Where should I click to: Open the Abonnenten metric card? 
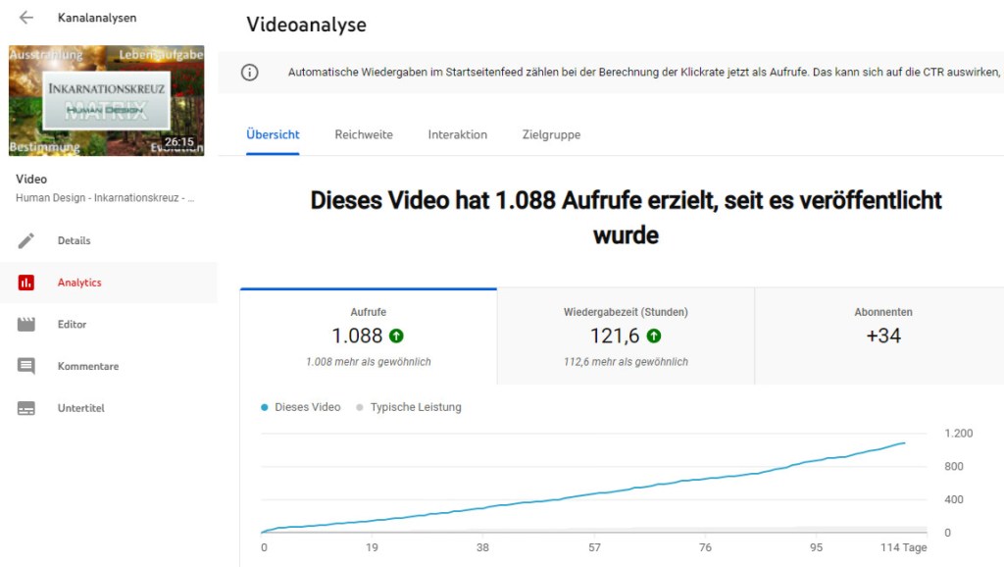tap(882, 336)
